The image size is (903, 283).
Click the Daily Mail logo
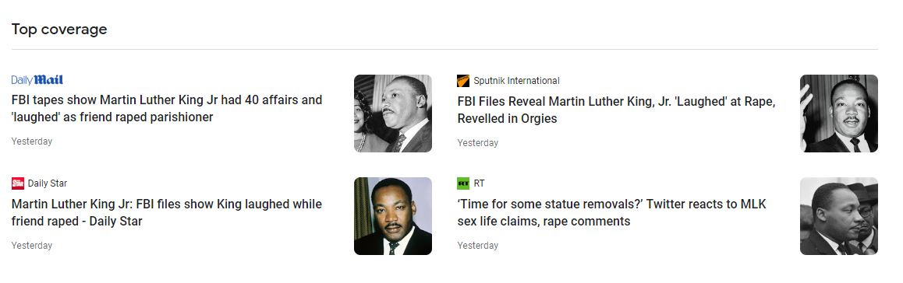(x=37, y=80)
